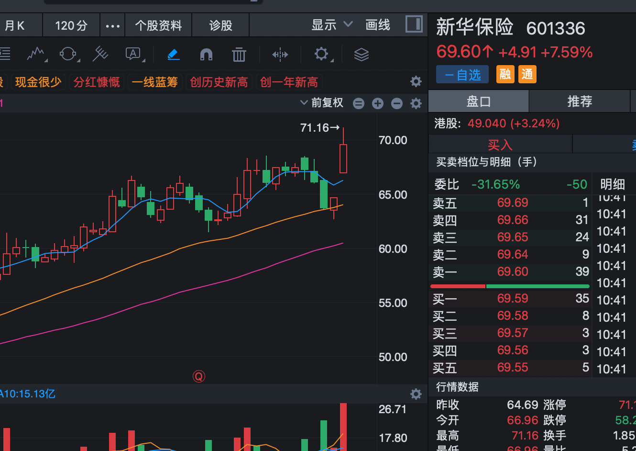Select the 买四 69.56 order row
The width and height of the screenshot is (636, 451).
point(511,350)
